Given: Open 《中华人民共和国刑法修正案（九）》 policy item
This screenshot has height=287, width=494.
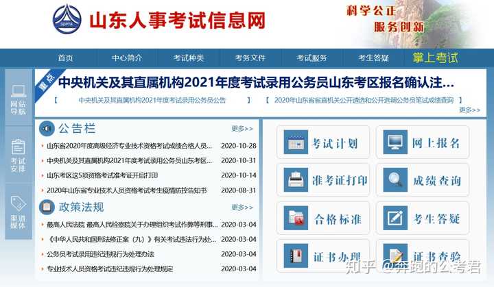Looking at the screenshot, I should [x=131, y=240].
